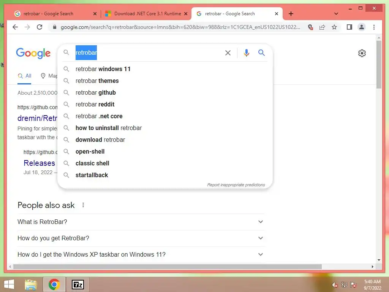
Task: Click the scroll down arrow of the vertical scrollbar
Action: tap(379, 260)
